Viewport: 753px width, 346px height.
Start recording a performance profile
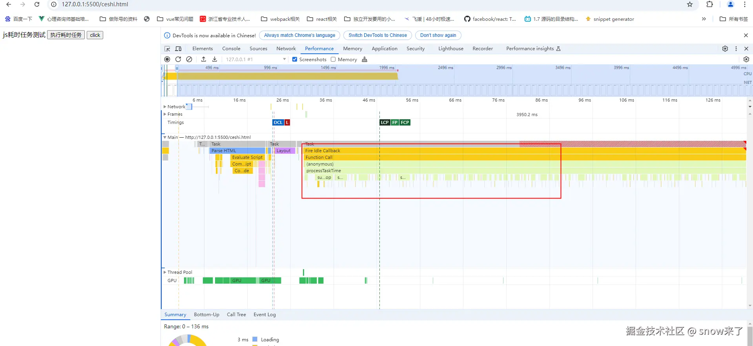[167, 59]
